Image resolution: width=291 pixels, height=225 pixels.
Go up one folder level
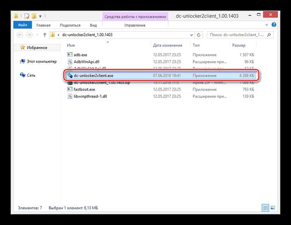(x=45, y=35)
